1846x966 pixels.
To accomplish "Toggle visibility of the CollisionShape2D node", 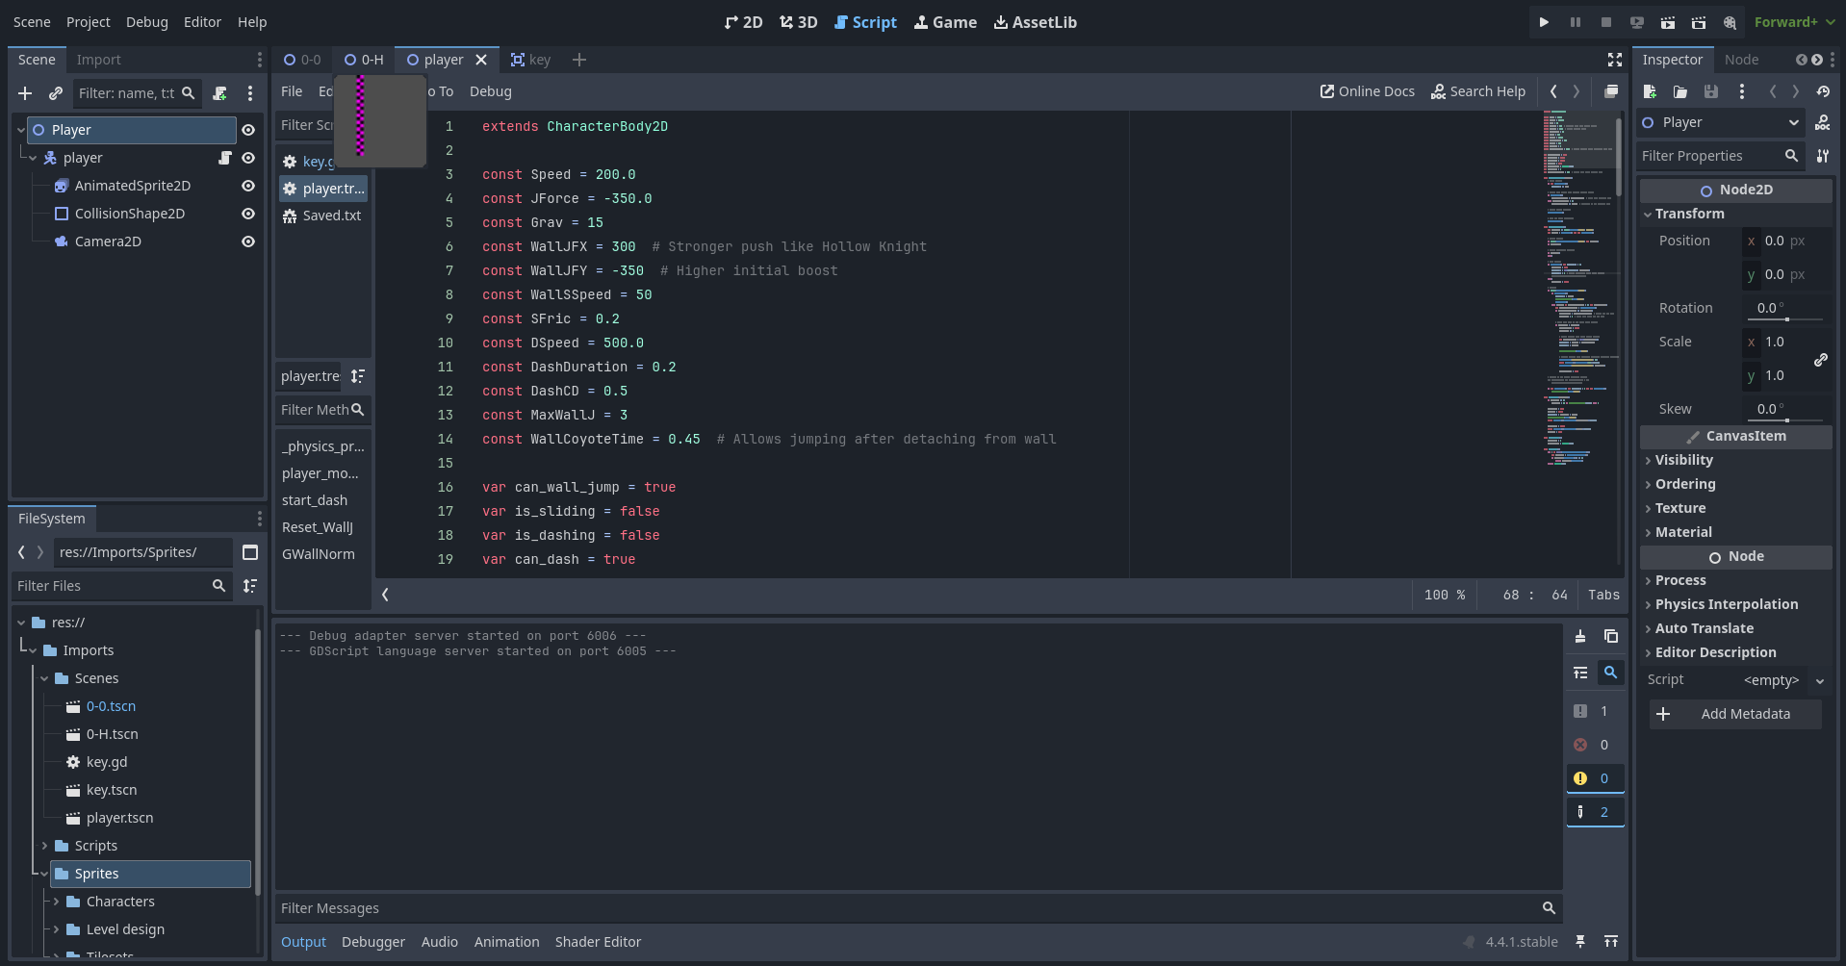I will pyautogui.click(x=248, y=214).
